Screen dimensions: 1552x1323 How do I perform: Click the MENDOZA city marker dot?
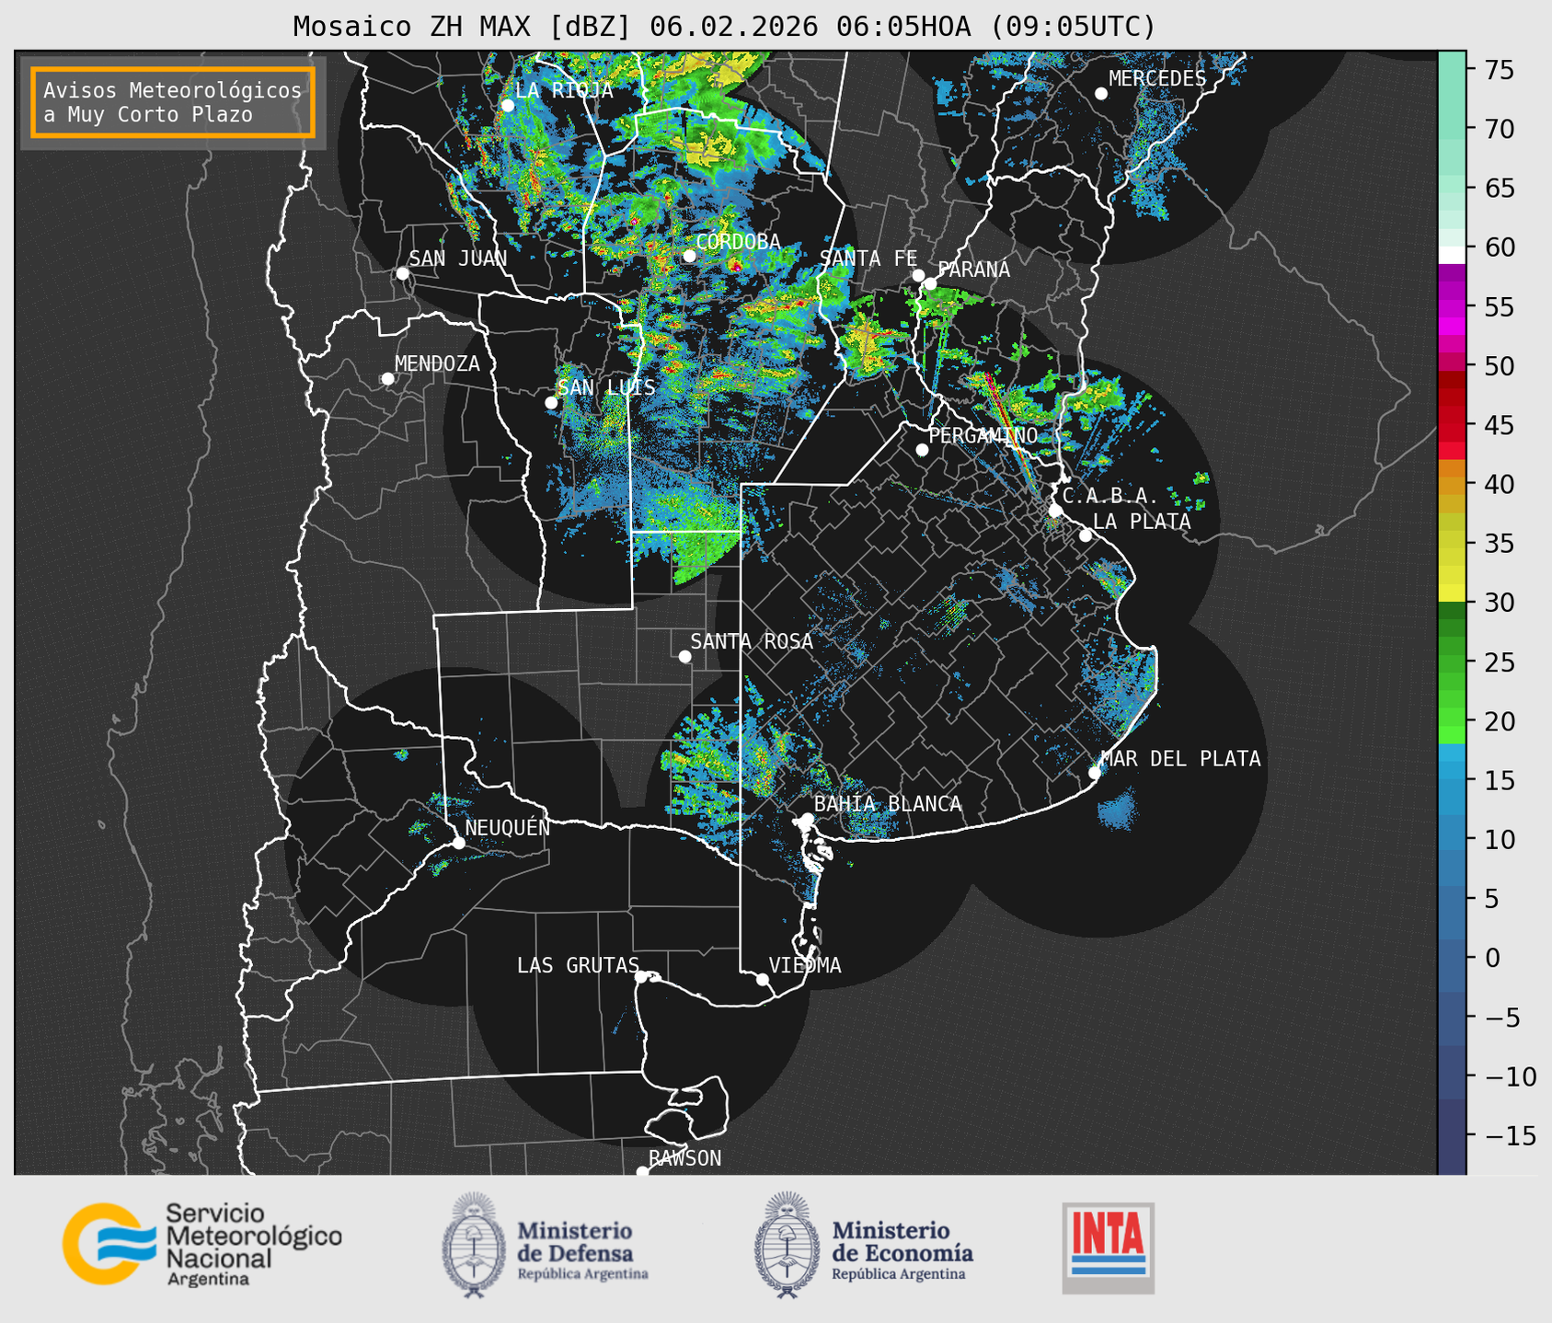(x=387, y=379)
